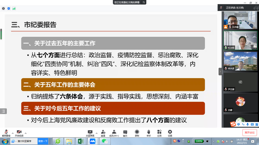259x145 pixels.
Task: Open the 共享屏幕 share screen tool
Action: 90,133
